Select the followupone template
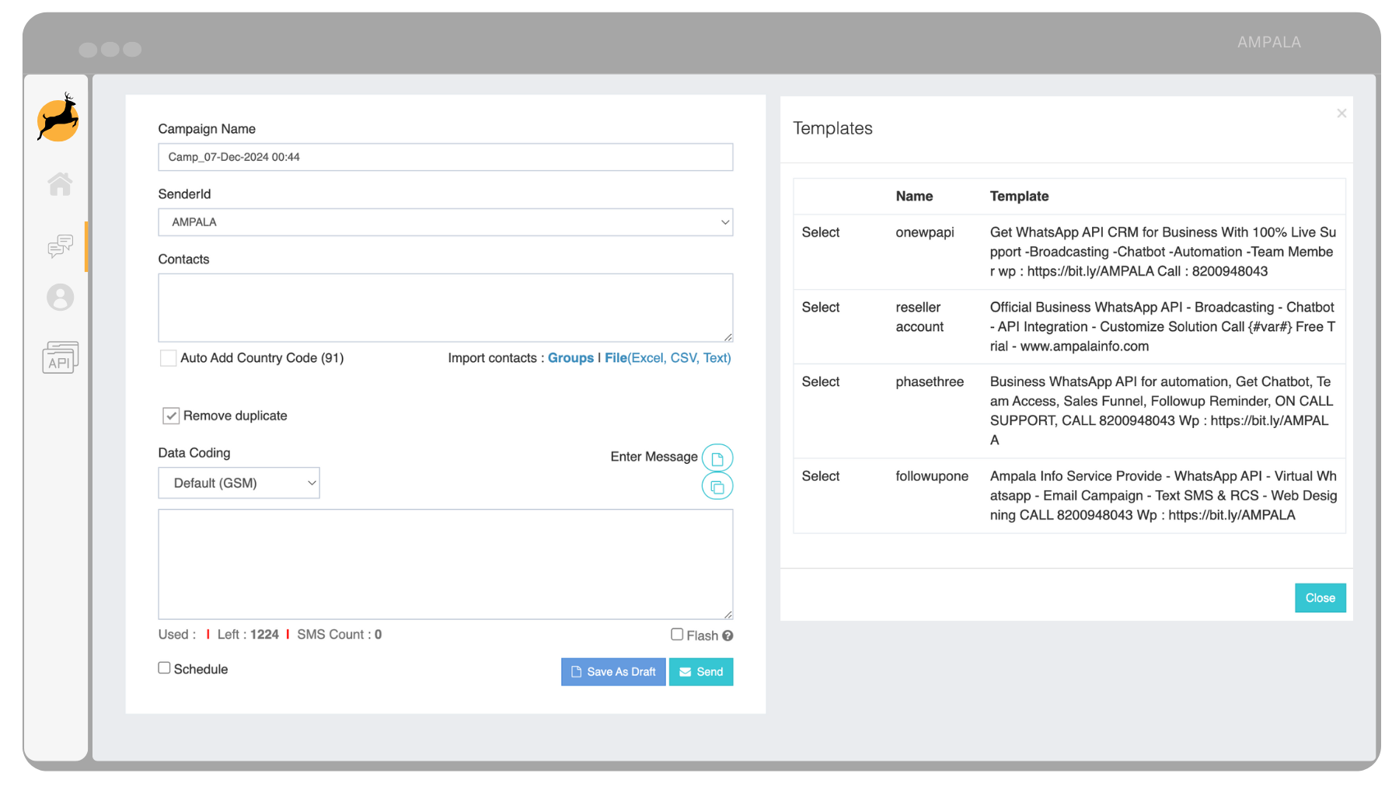The height and width of the screenshot is (787, 1399). [821, 476]
